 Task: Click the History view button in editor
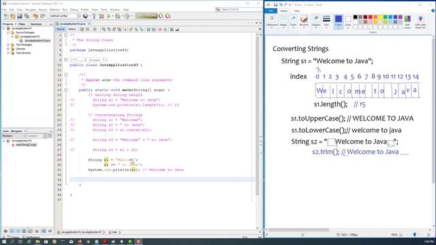point(72,29)
